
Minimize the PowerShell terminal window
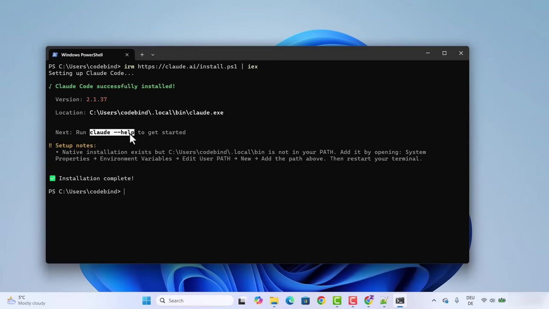tap(428, 53)
